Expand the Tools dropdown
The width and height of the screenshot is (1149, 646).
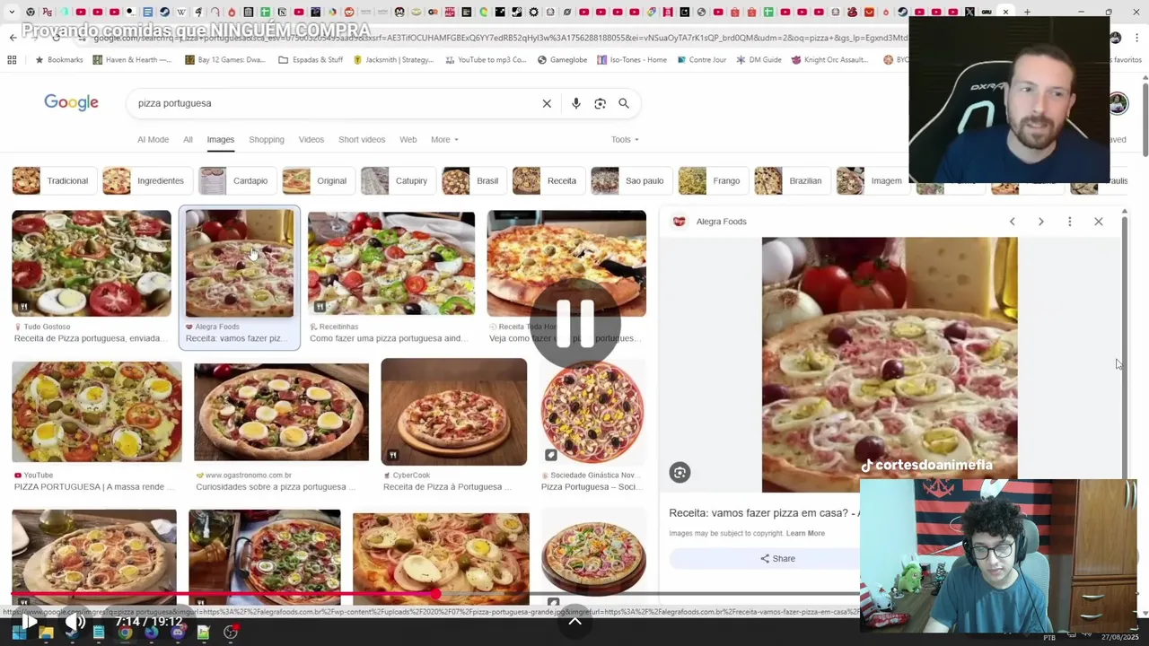pyautogui.click(x=625, y=140)
